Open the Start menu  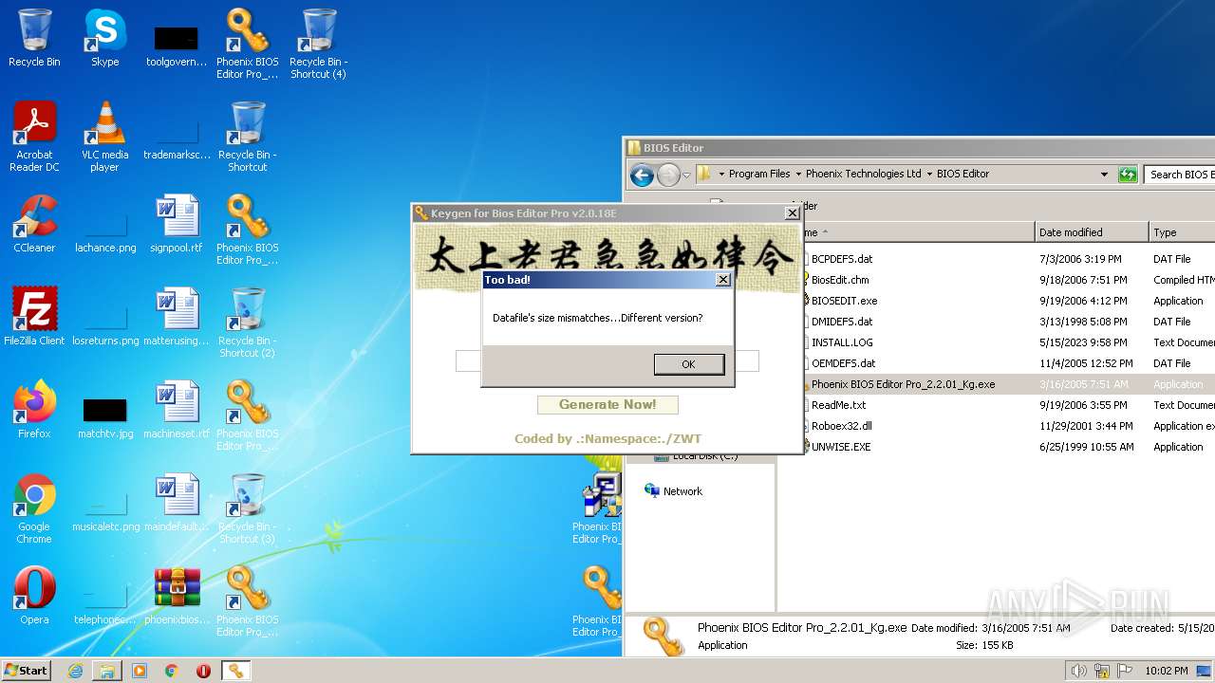coord(27,671)
